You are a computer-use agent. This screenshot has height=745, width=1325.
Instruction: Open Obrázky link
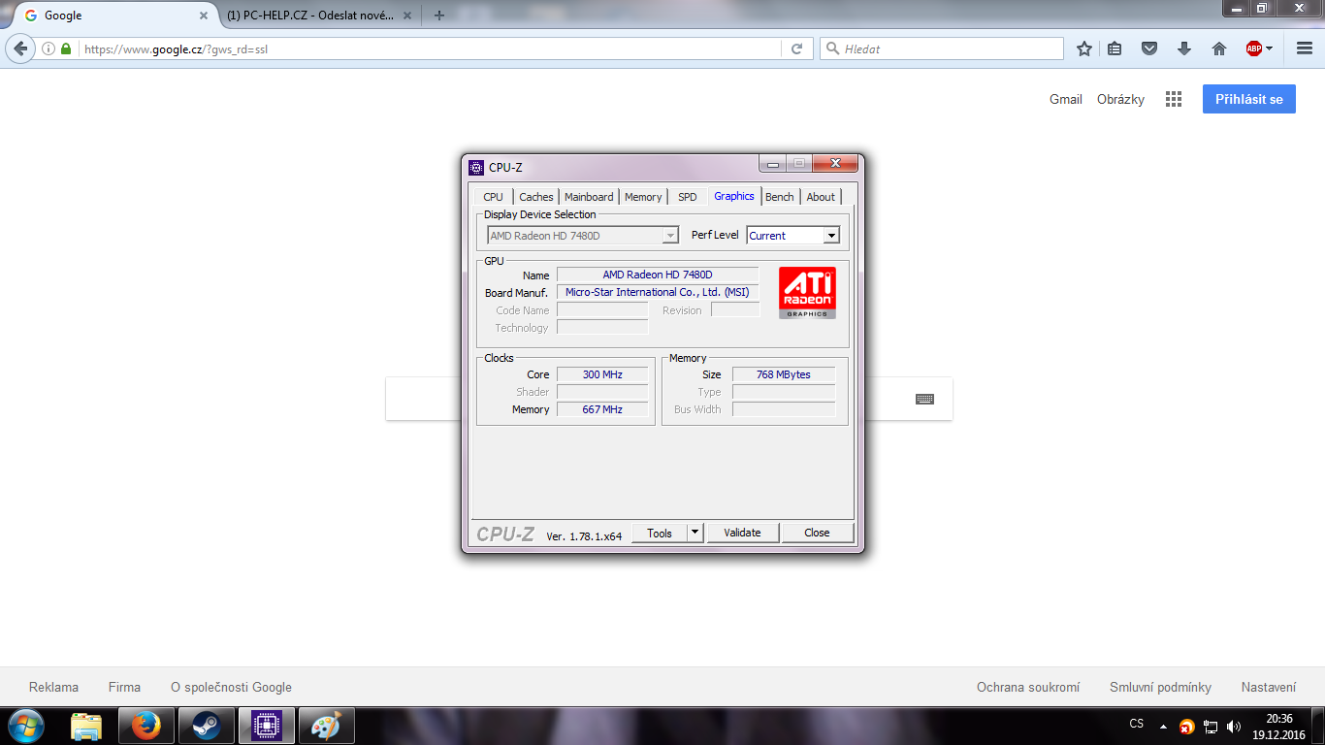(1120, 99)
